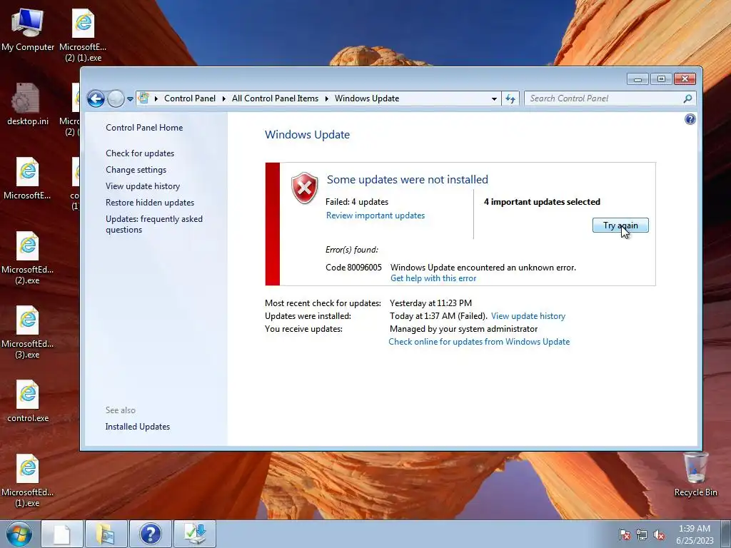Select MicrosoftEd... (1).exe desktop icon
Image resolution: width=731 pixels, height=548 pixels.
28,480
